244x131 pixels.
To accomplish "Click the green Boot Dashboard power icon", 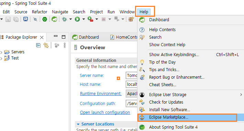I will pyautogui.click(x=45, y=19).
